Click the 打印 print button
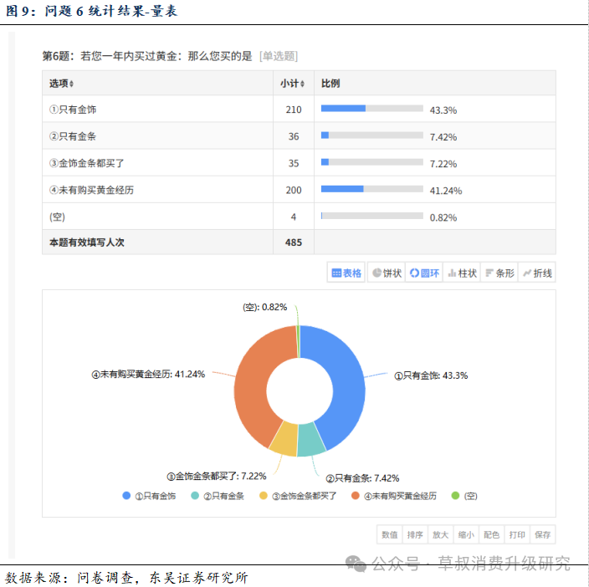 coord(517,534)
